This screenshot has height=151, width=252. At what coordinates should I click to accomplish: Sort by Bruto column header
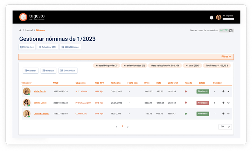click(x=147, y=83)
